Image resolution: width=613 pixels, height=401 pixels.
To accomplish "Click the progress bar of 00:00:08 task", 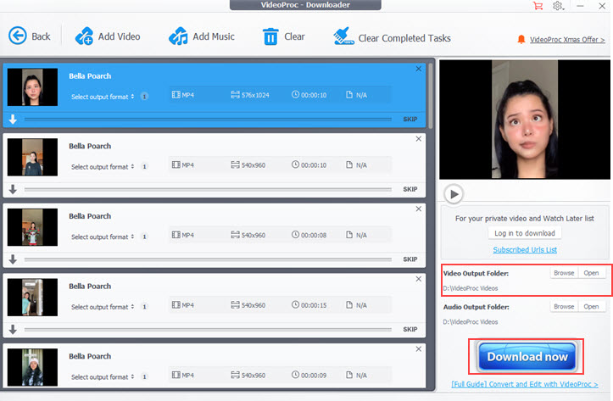I will [208, 259].
